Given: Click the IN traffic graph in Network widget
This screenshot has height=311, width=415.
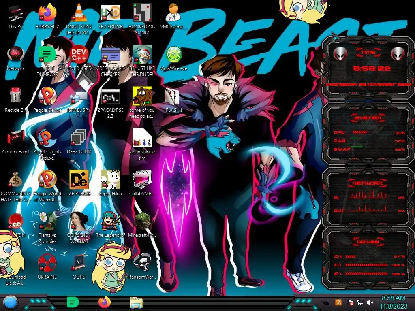Looking at the screenshot, I should (x=368, y=195).
